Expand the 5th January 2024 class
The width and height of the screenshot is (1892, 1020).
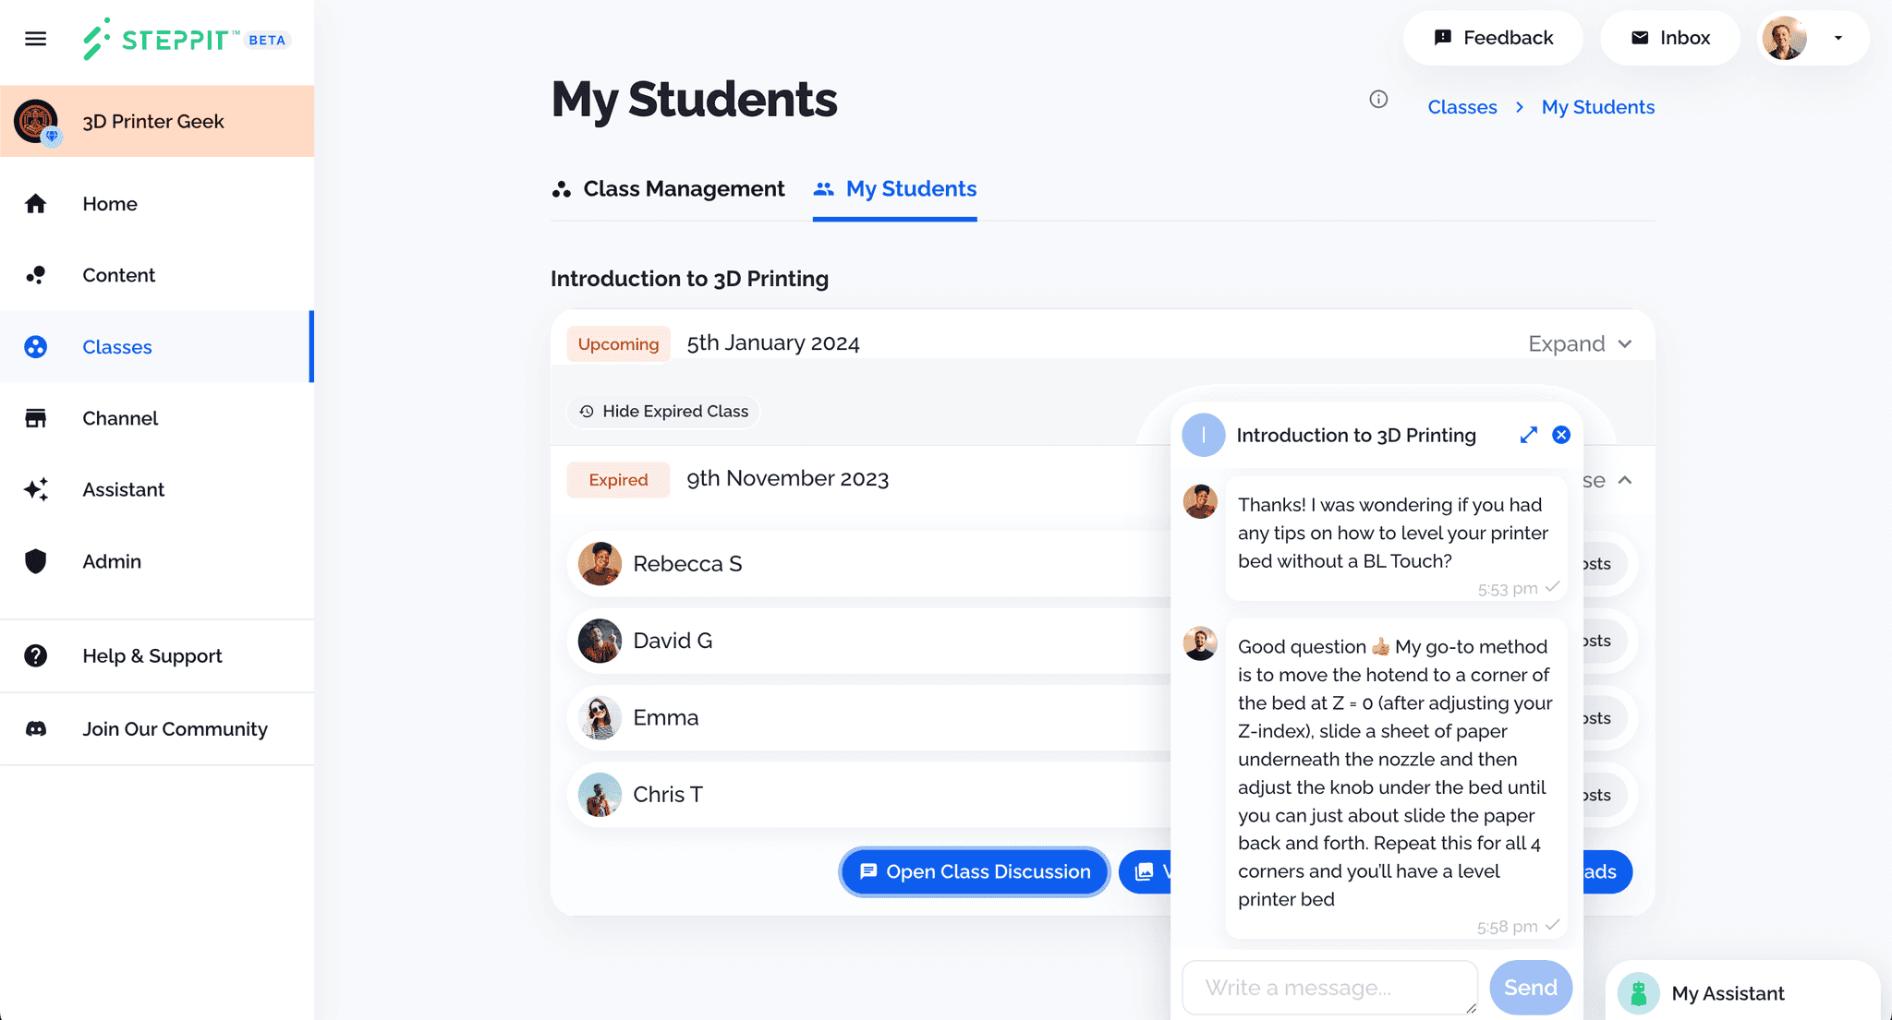click(x=1579, y=343)
